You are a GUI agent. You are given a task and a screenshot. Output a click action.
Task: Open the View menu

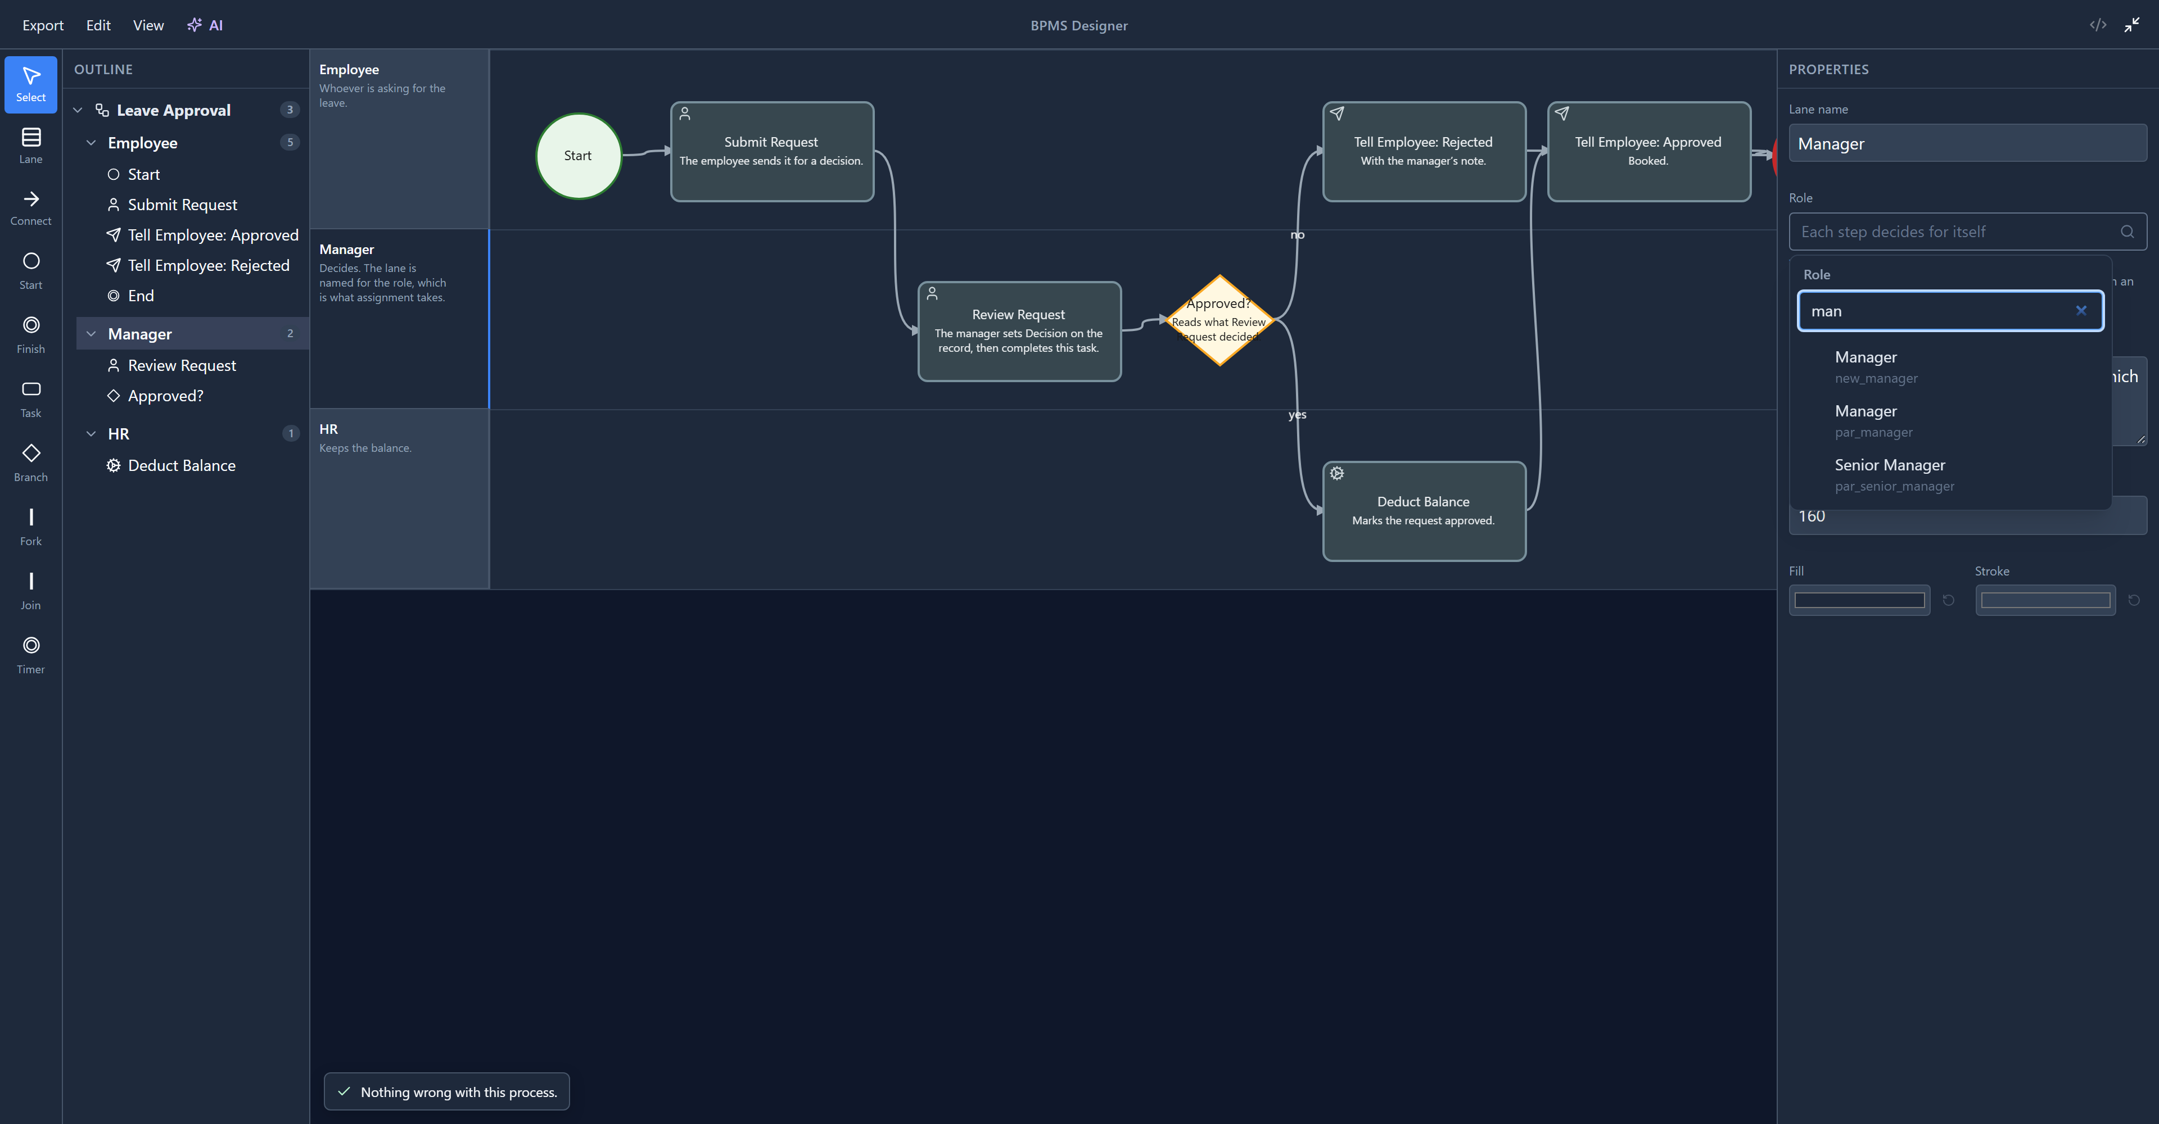coord(148,25)
